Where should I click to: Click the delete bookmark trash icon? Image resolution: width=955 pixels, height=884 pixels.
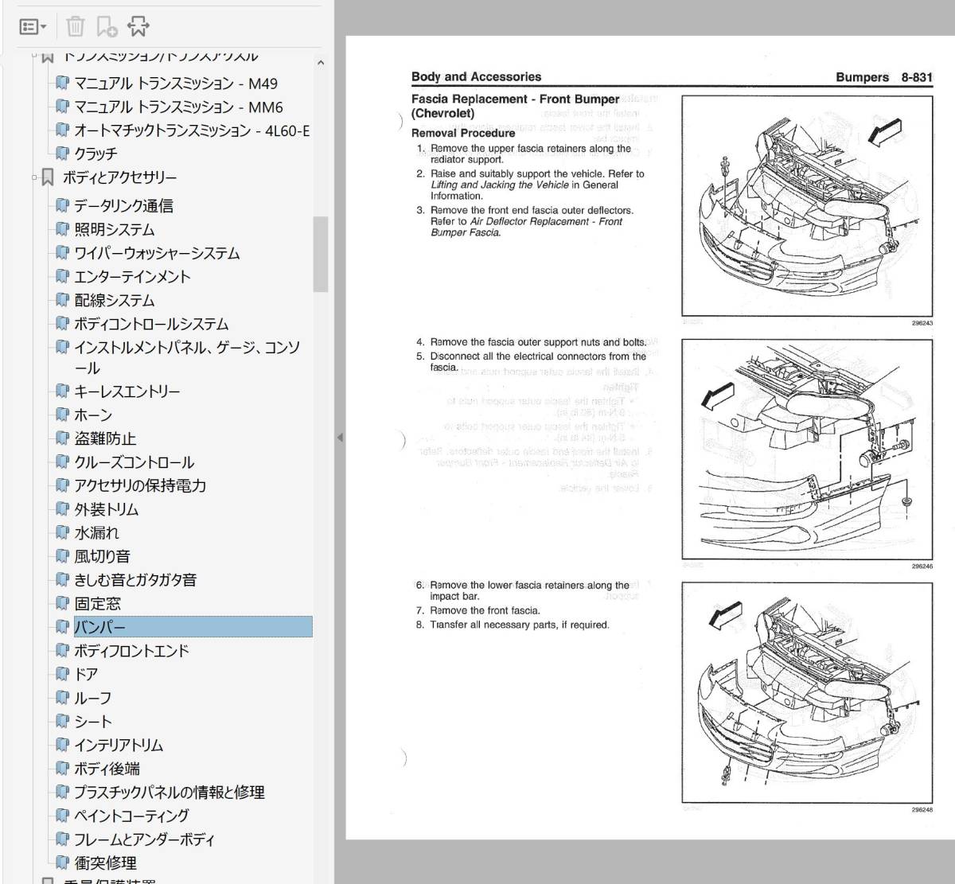(75, 27)
